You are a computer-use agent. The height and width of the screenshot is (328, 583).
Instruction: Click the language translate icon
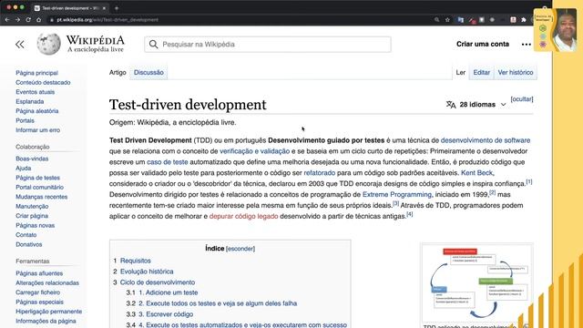pyautogui.click(x=451, y=105)
